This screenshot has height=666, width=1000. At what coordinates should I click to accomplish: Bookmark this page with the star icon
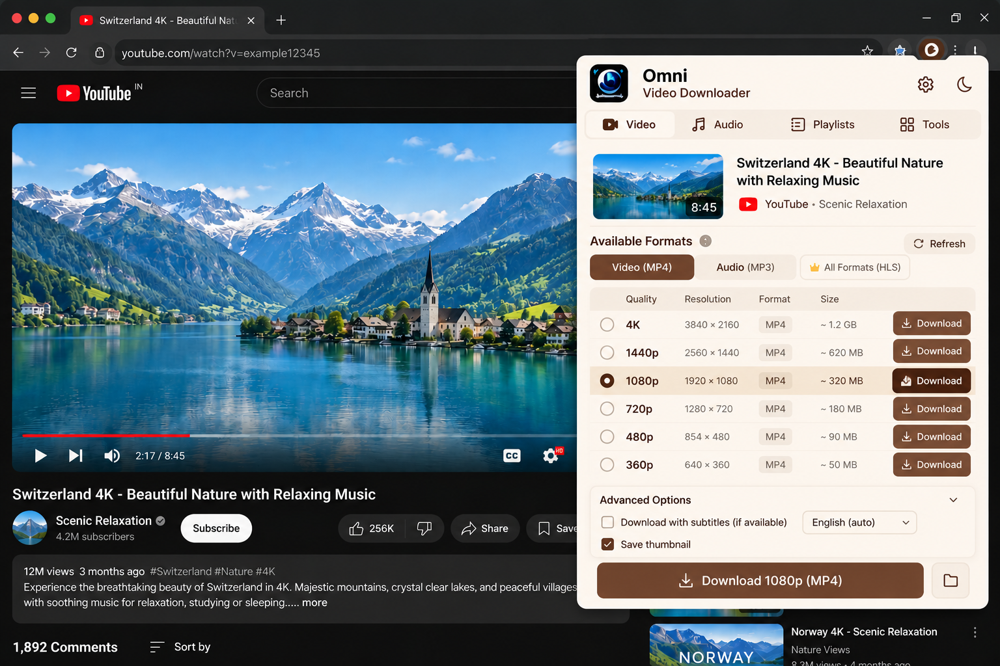click(x=867, y=51)
